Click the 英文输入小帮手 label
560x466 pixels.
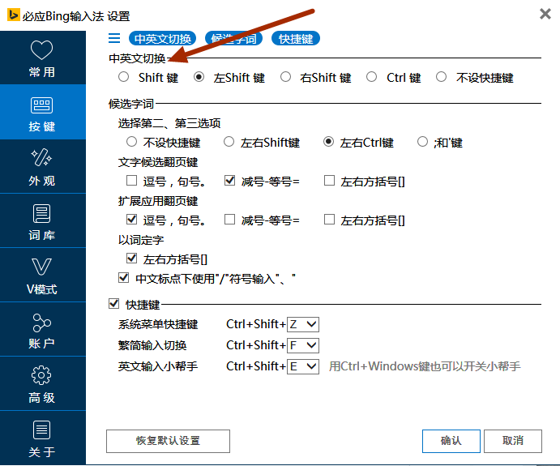point(158,366)
